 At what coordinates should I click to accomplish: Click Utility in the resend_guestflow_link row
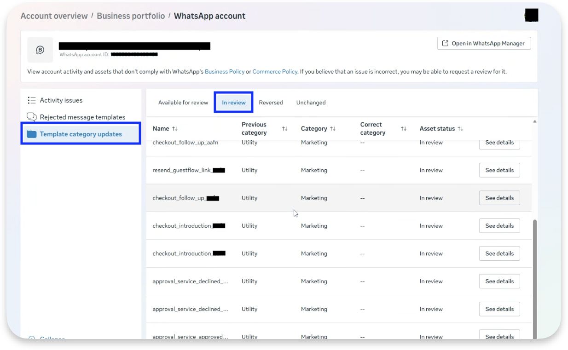coord(249,170)
